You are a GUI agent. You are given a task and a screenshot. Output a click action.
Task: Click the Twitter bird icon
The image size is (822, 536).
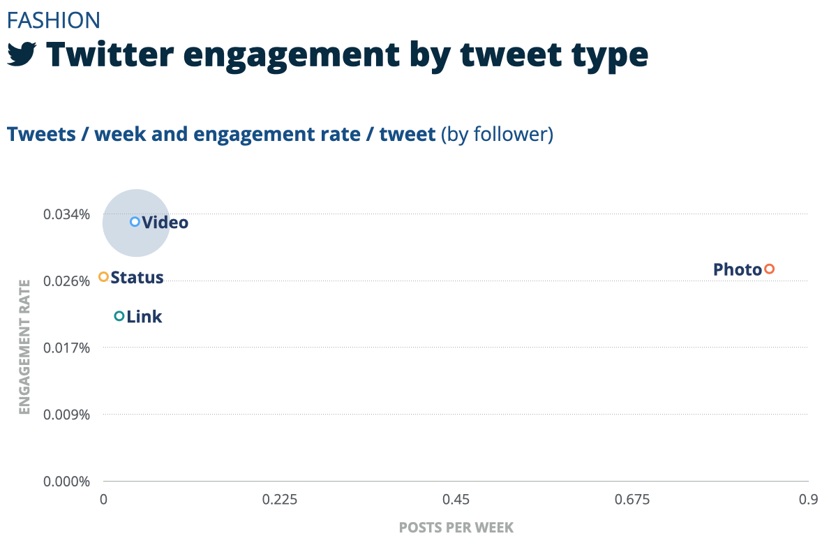tap(22, 55)
